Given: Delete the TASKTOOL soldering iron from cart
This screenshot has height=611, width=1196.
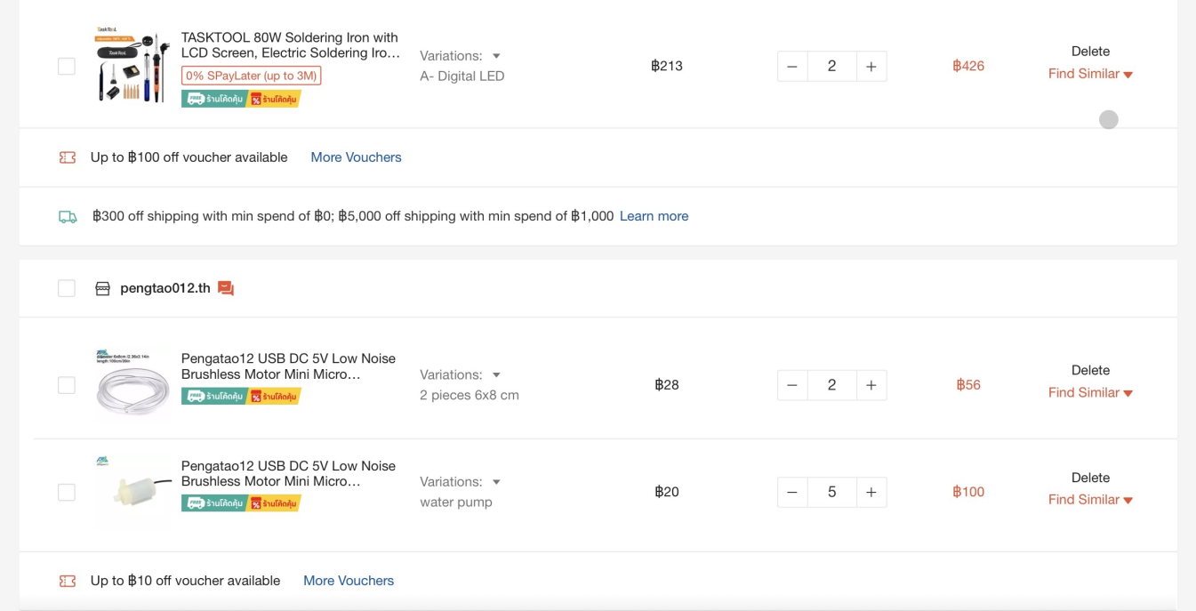Looking at the screenshot, I should [1090, 52].
